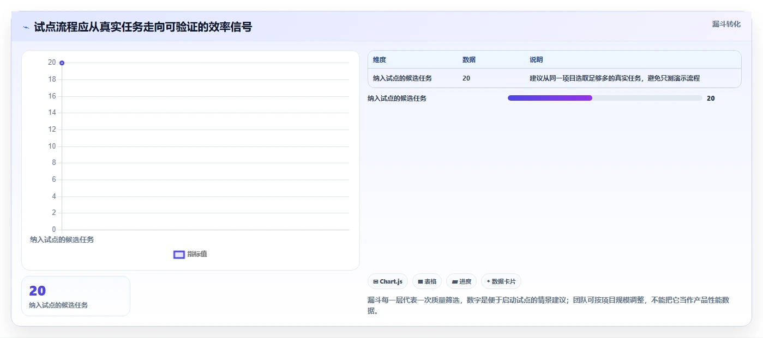Click y-axis tick label 18
Image resolution: width=763 pixels, height=338 pixels.
[52, 79]
